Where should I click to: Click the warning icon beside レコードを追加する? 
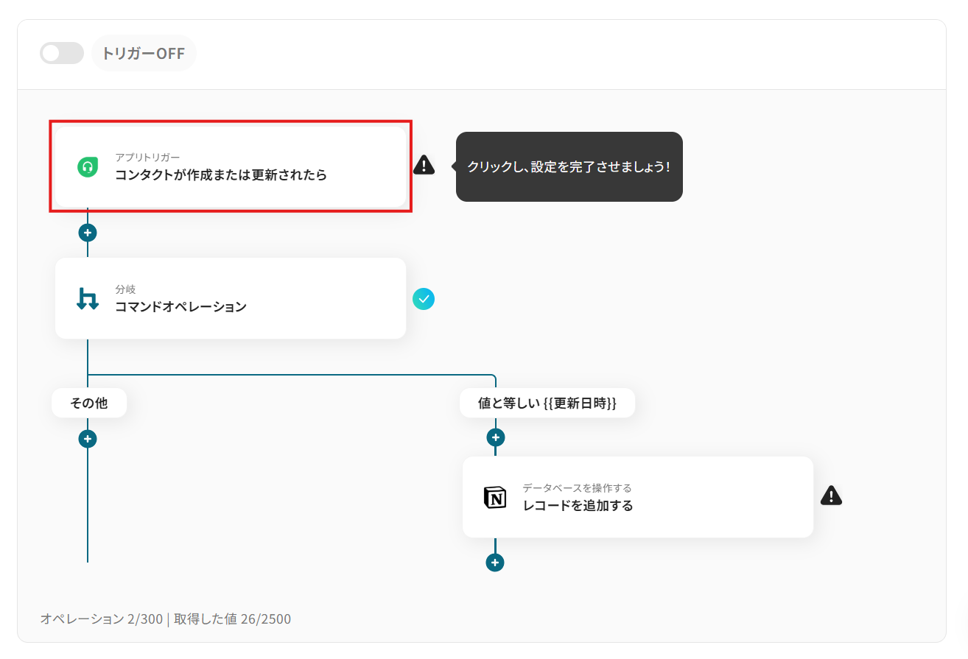[x=831, y=496]
